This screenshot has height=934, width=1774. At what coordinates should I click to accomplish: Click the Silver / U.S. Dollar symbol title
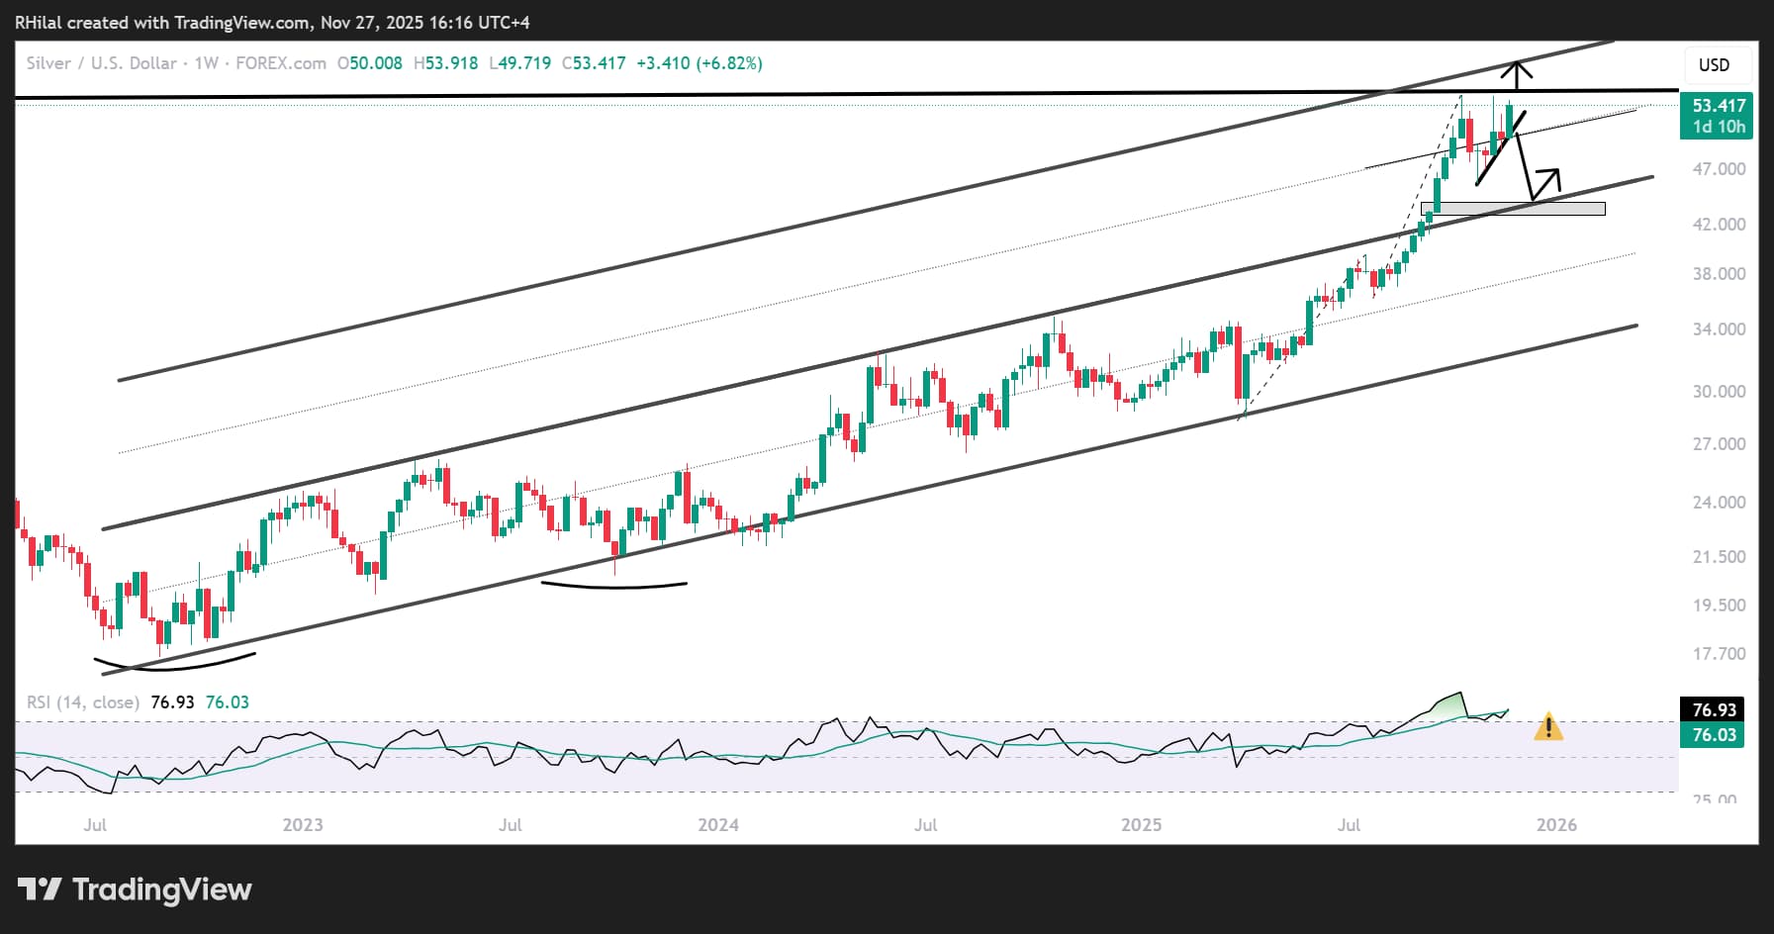(101, 63)
